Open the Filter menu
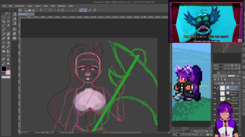Image resolution: width=245 pixels, height=137 pixels. (x=53, y=6)
